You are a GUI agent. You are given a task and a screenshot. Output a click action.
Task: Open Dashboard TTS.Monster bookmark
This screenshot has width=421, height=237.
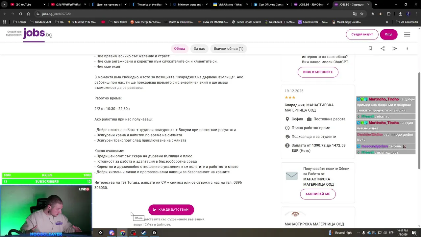pos(280,22)
